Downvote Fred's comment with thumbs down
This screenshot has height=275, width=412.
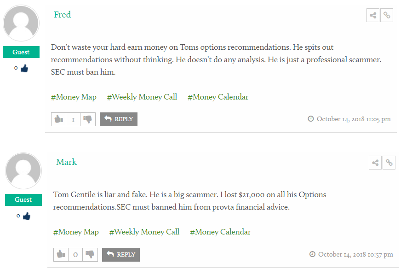(88, 119)
